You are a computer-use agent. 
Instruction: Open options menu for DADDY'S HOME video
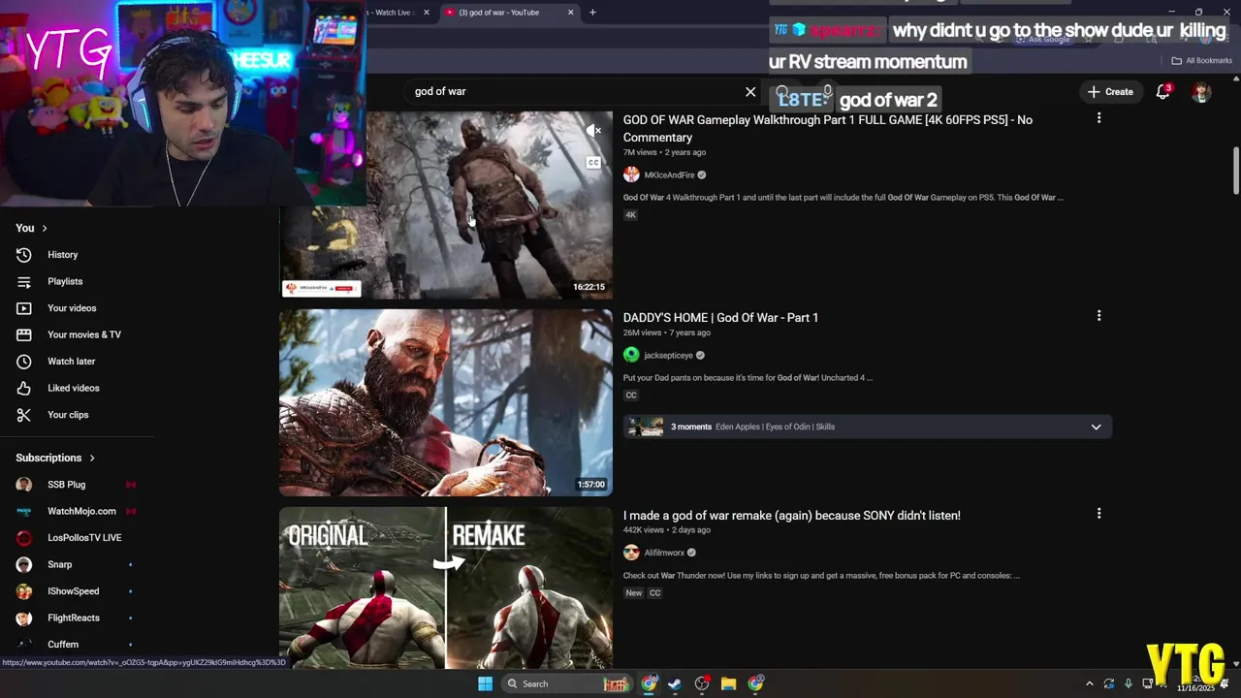coord(1098,316)
